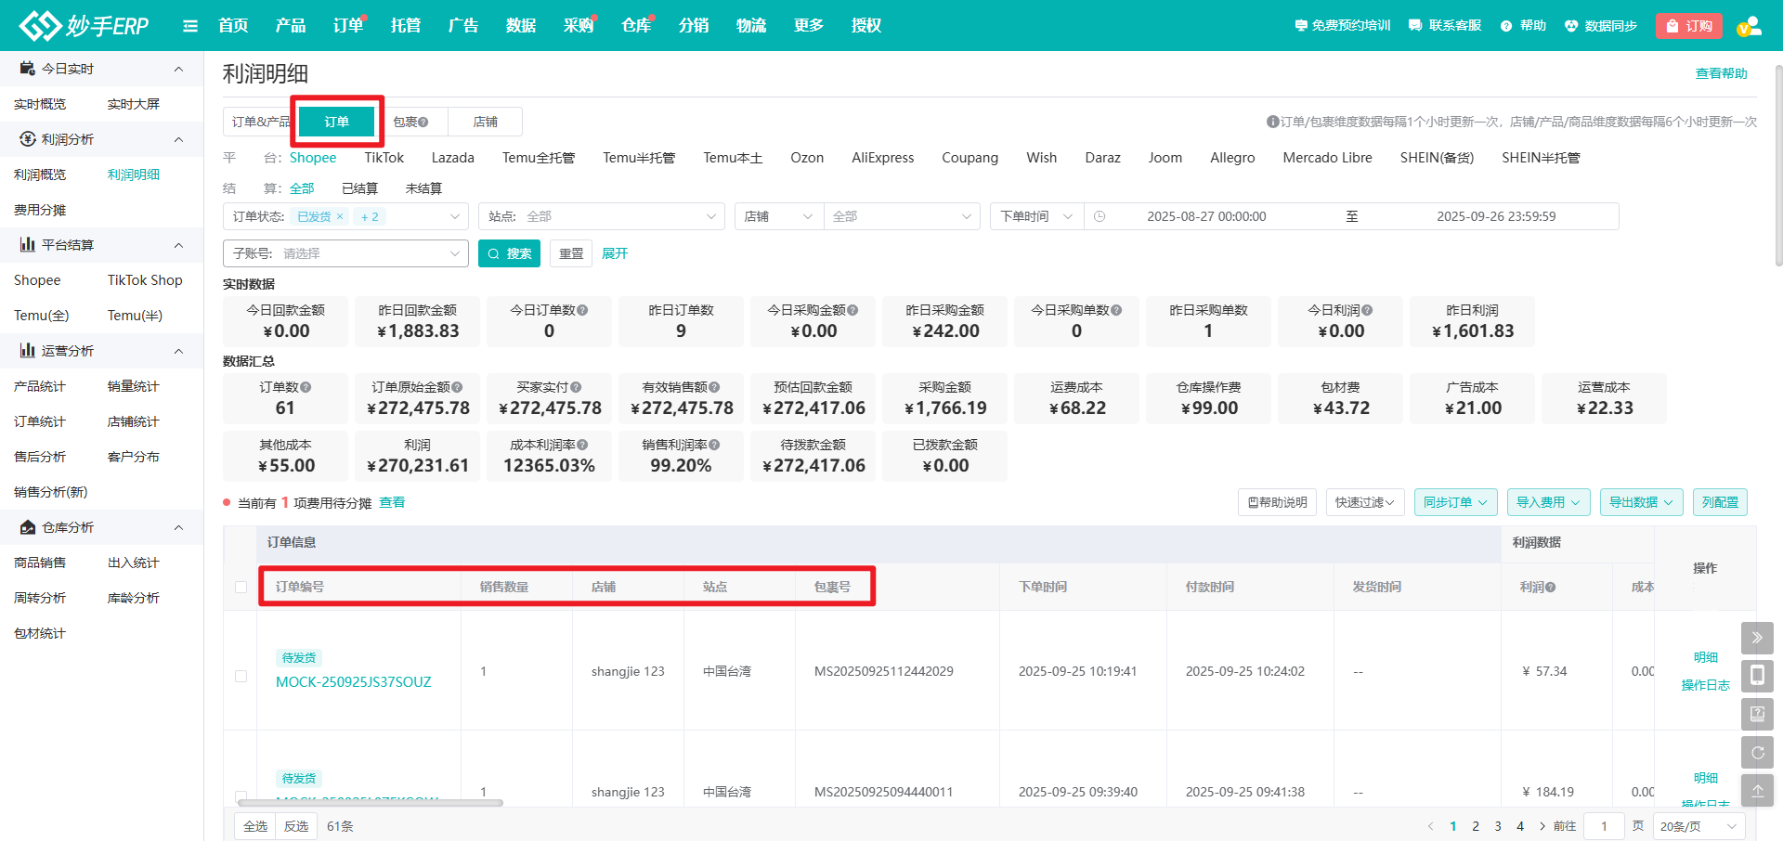This screenshot has width=1783, height=841.
Task: Click help icon next to 包裹 tab
Action: [x=423, y=123]
